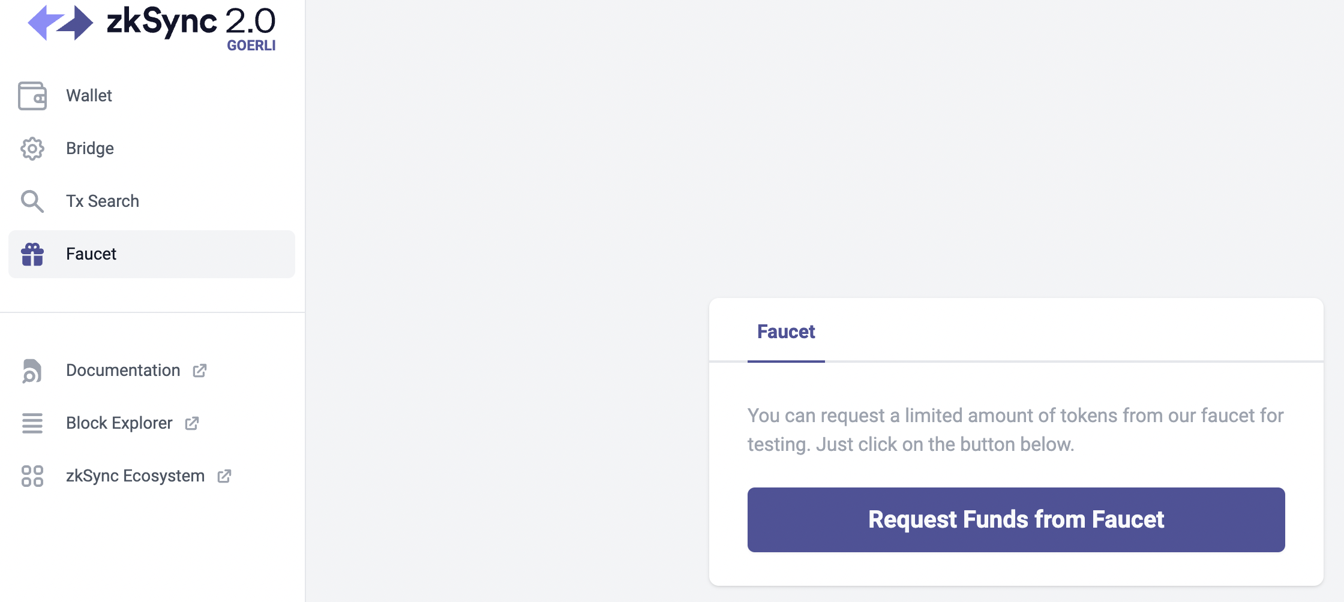Screen dimensions: 1344x602
Task: Click the zkSync Ecosystem grid icon
Action: coord(32,476)
